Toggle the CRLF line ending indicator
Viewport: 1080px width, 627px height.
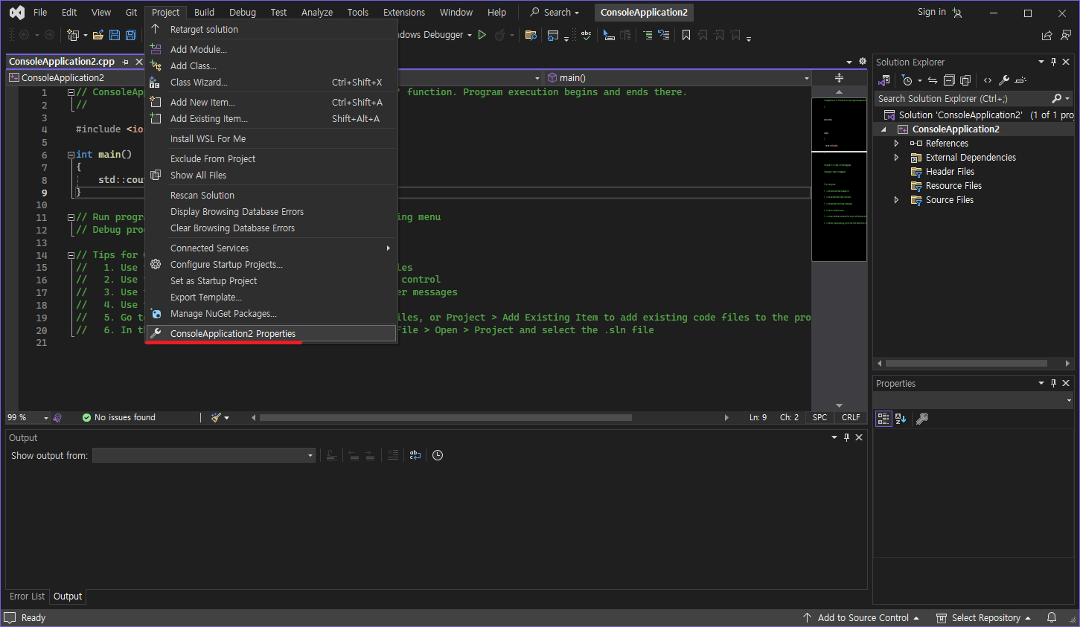coord(851,418)
